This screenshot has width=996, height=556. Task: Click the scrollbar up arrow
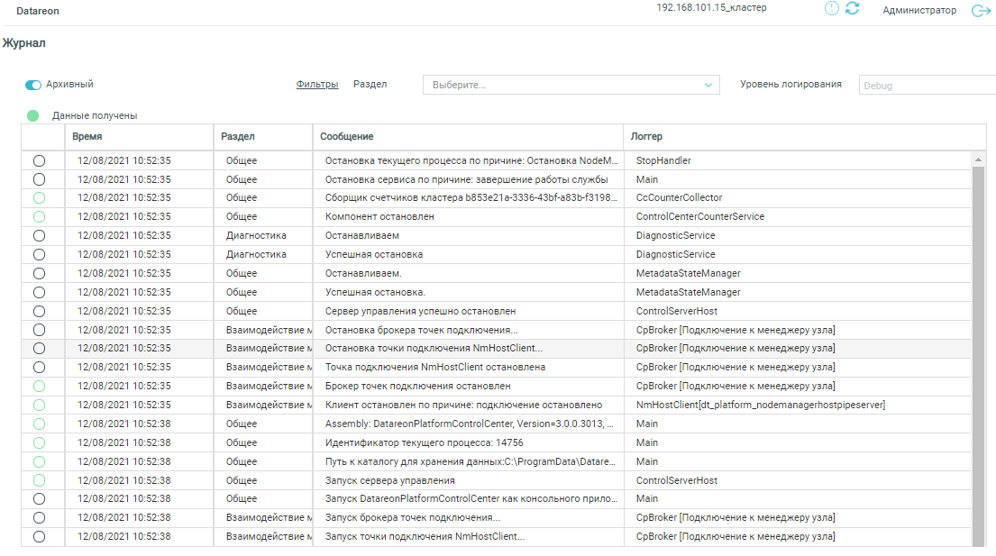click(978, 160)
